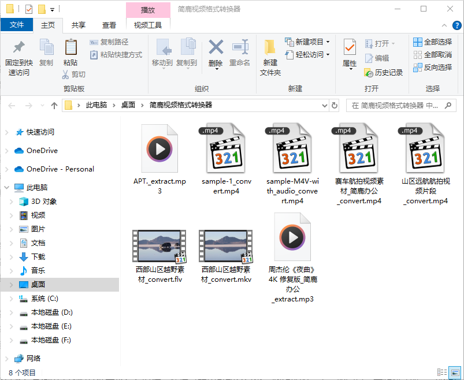
Task: Switch to the 查看 ribbon tab
Action: (x=109, y=25)
